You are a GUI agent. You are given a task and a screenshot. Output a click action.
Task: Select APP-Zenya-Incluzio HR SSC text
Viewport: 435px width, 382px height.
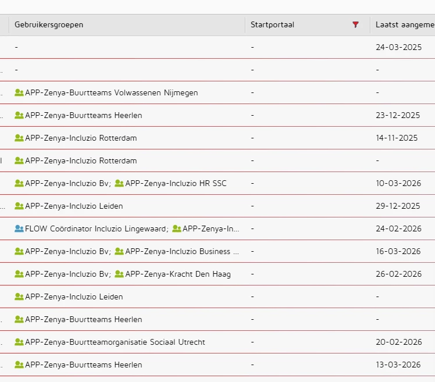pos(176,183)
